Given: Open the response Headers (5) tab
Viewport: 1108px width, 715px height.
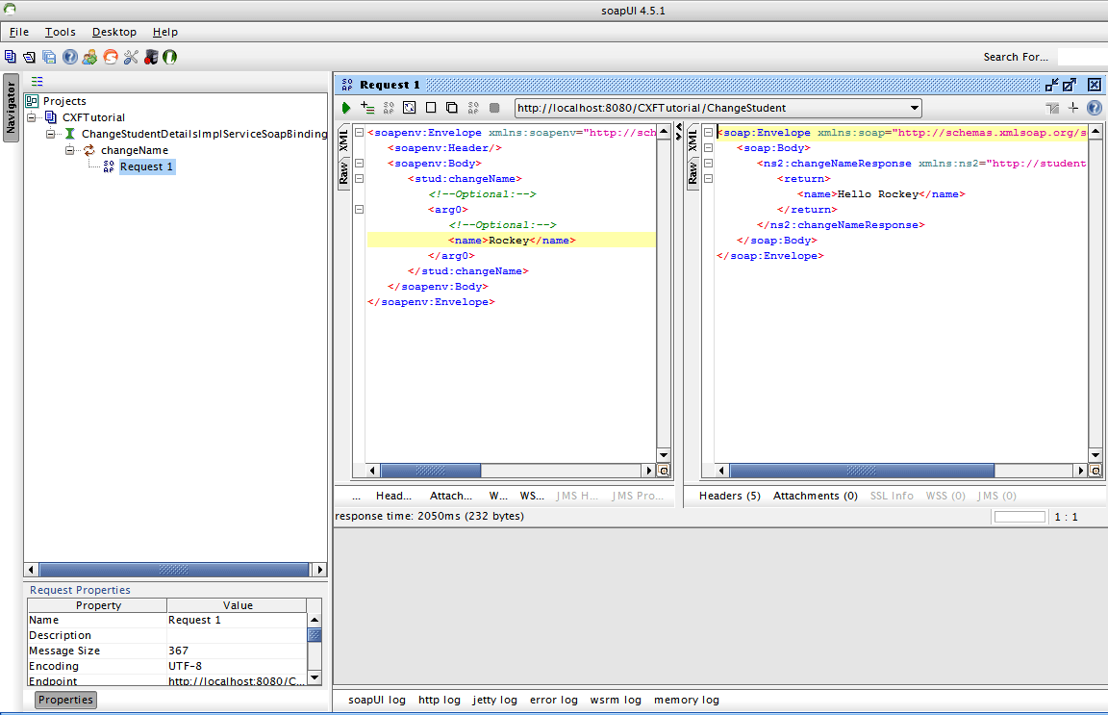Looking at the screenshot, I should [729, 496].
